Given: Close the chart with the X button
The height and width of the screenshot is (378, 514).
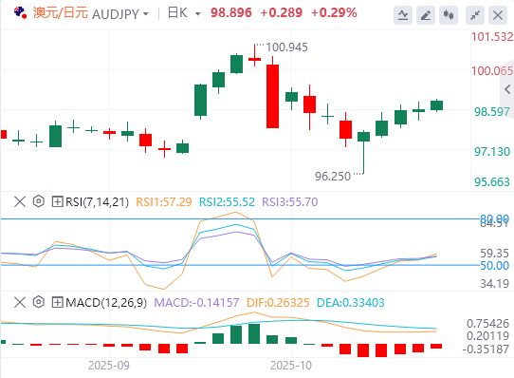Looking at the screenshot, I should 498,15.
